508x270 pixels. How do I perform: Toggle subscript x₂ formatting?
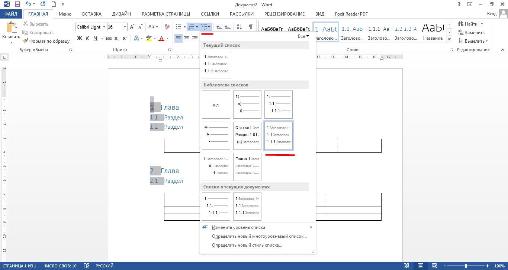(117, 38)
